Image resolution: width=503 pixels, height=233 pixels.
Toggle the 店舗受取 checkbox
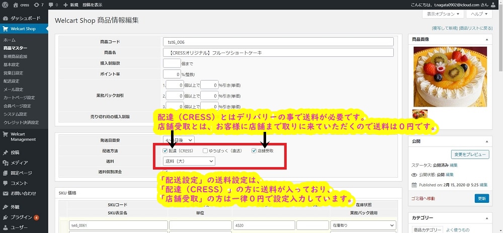pos(254,150)
